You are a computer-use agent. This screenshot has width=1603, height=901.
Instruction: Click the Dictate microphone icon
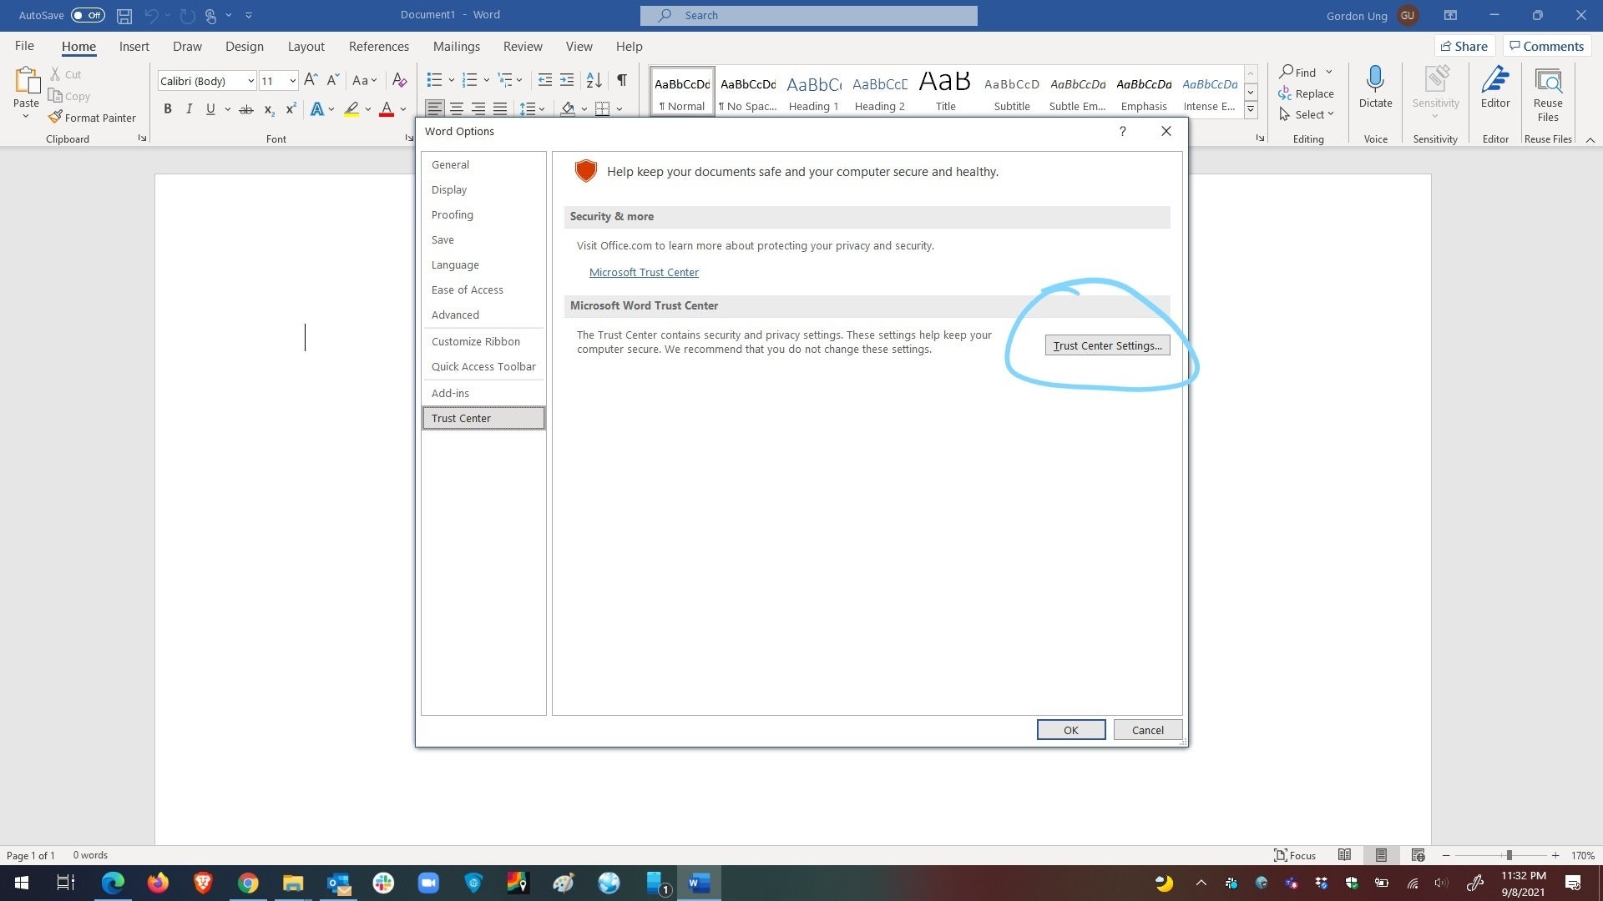[x=1375, y=88]
